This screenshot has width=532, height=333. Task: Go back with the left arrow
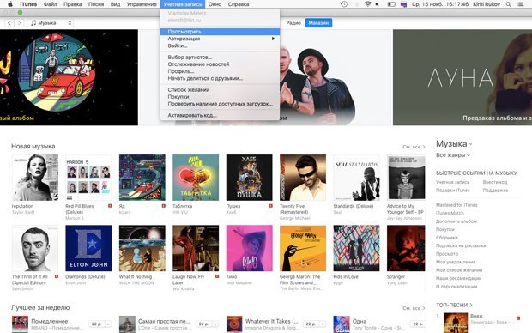[9, 22]
